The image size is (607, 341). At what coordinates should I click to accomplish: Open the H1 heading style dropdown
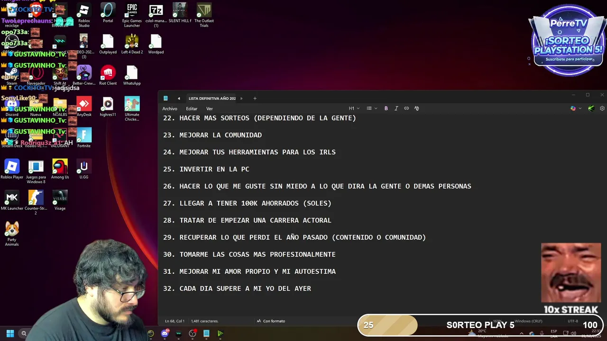[354, 108]
